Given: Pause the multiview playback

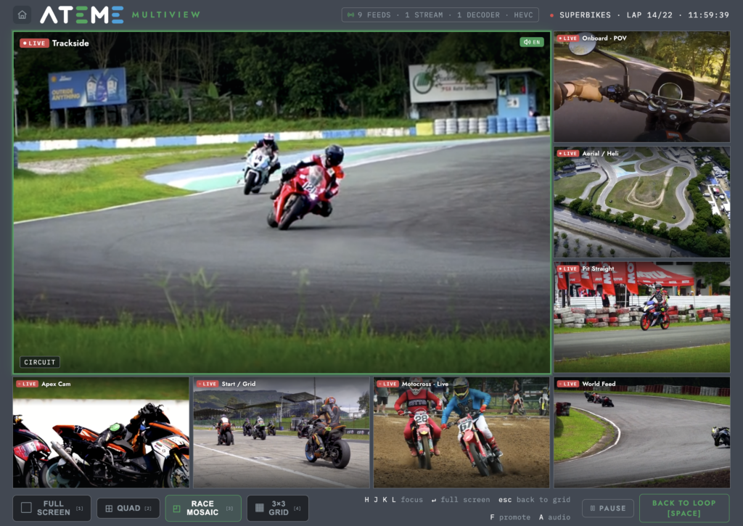Looking at the screenshot, I should click(x=608, y=508).
